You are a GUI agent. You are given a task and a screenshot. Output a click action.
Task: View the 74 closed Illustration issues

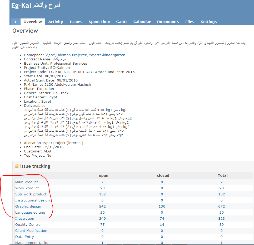[162, 219]
